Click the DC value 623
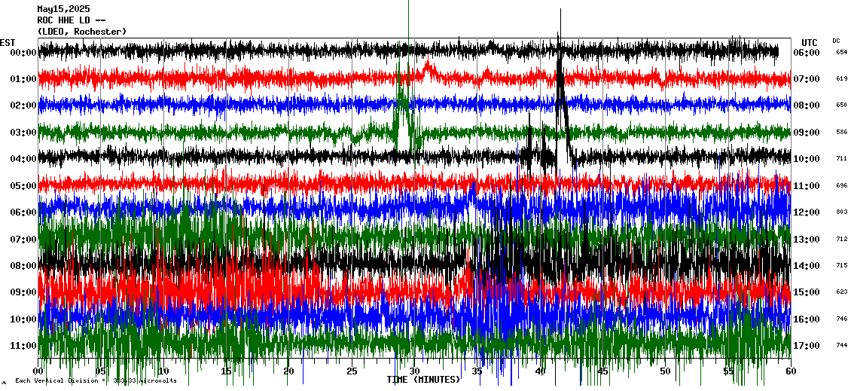Viewport: 851px width, 391px height. click(x=841, y=292)
